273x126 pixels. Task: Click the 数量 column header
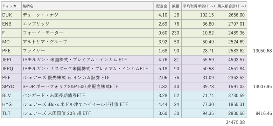pyautogui.click(x=175, y=6)
